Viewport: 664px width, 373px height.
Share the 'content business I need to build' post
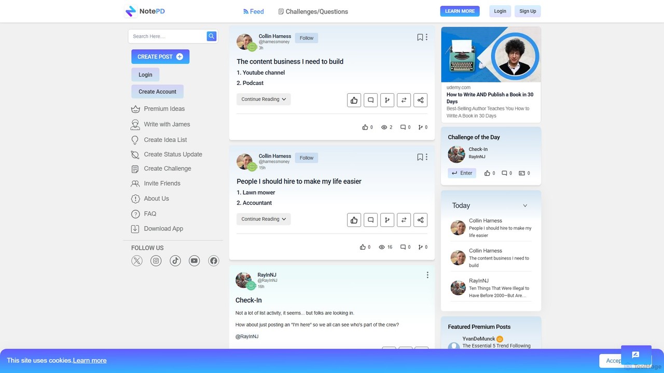pos(420,100)
